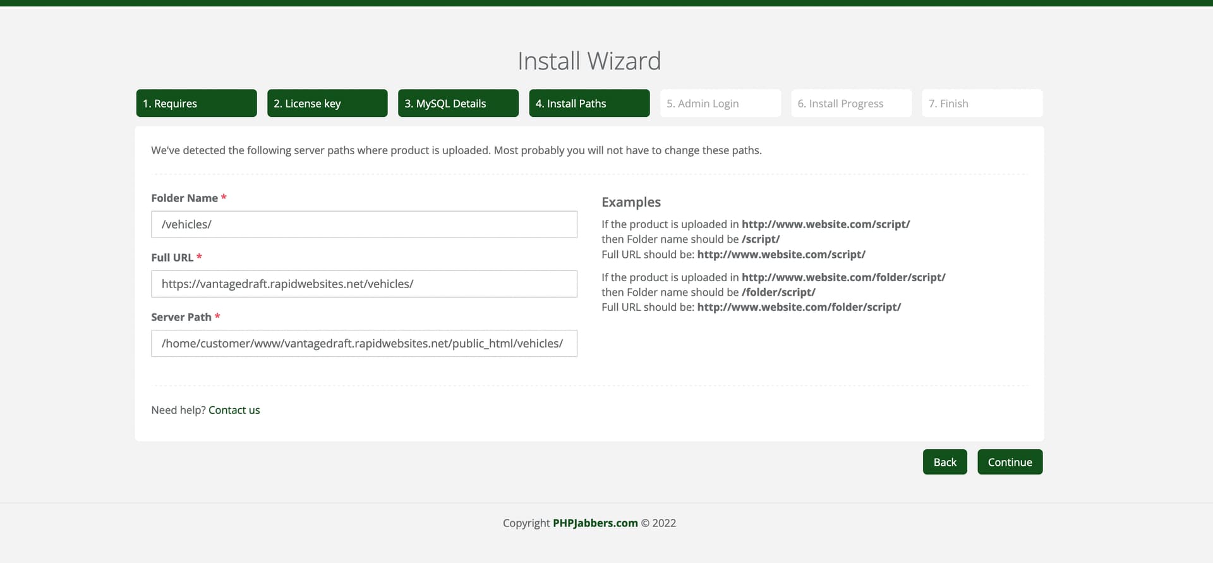
Task: Click the Server Path label
Action: [181, 317]
